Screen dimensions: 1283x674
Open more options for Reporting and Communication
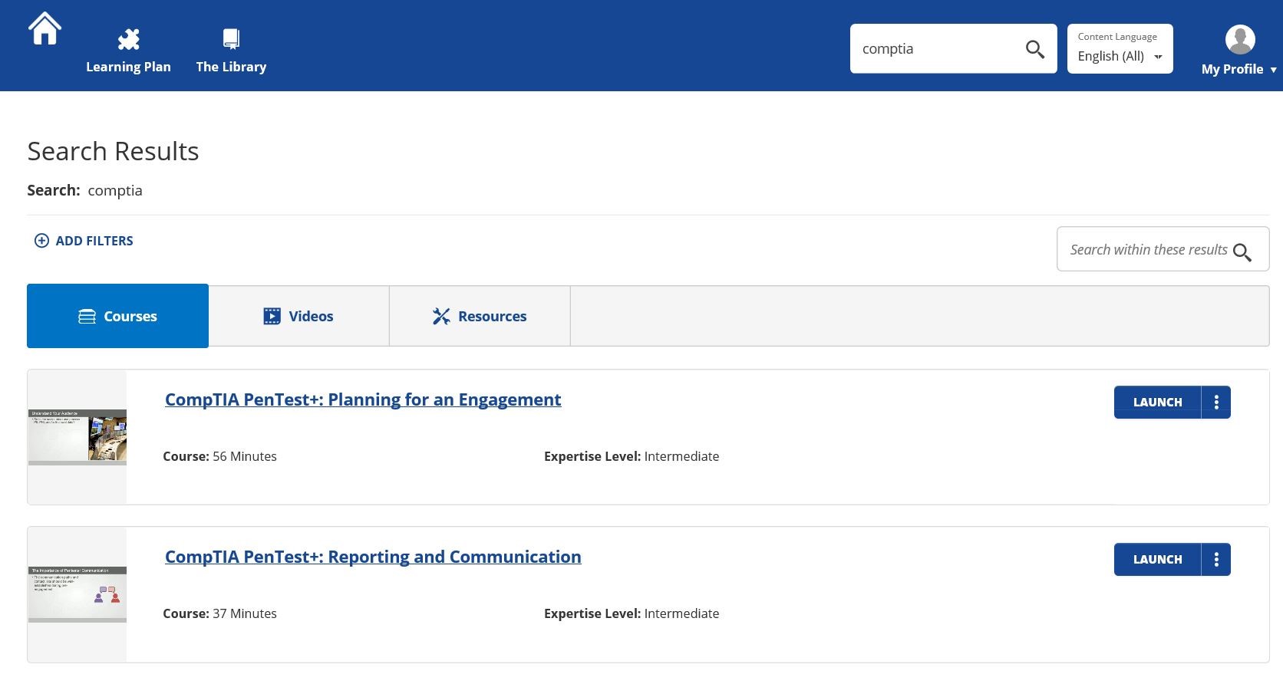1216,560
